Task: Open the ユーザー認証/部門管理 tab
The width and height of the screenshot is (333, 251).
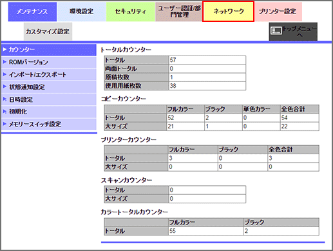Action: click(179, 12)
